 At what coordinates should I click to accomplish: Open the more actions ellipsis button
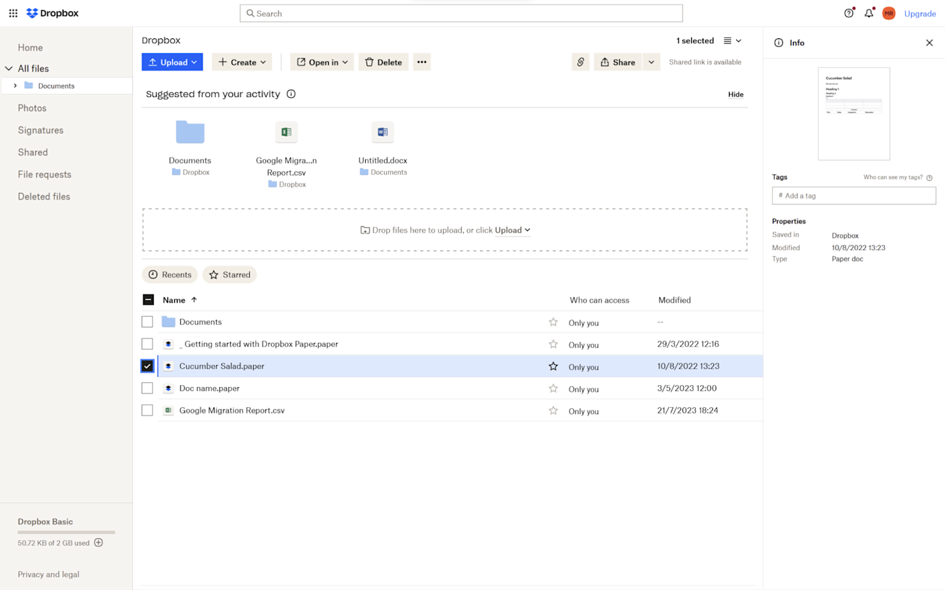[x=422, y=62]
